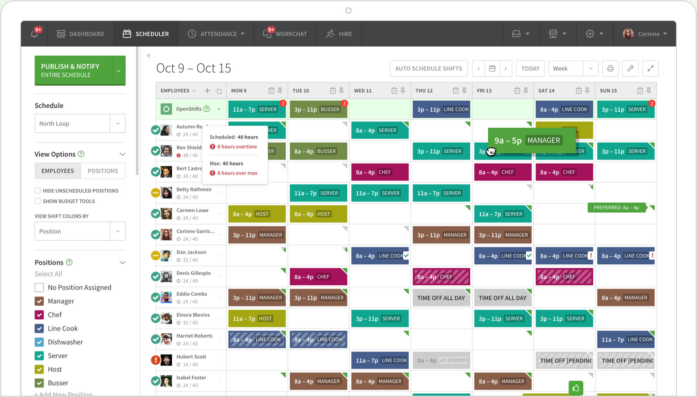Toggle Hide Unscheduled Positions checkbox
This screenshot has width=697, height=397.
point(37,190)
